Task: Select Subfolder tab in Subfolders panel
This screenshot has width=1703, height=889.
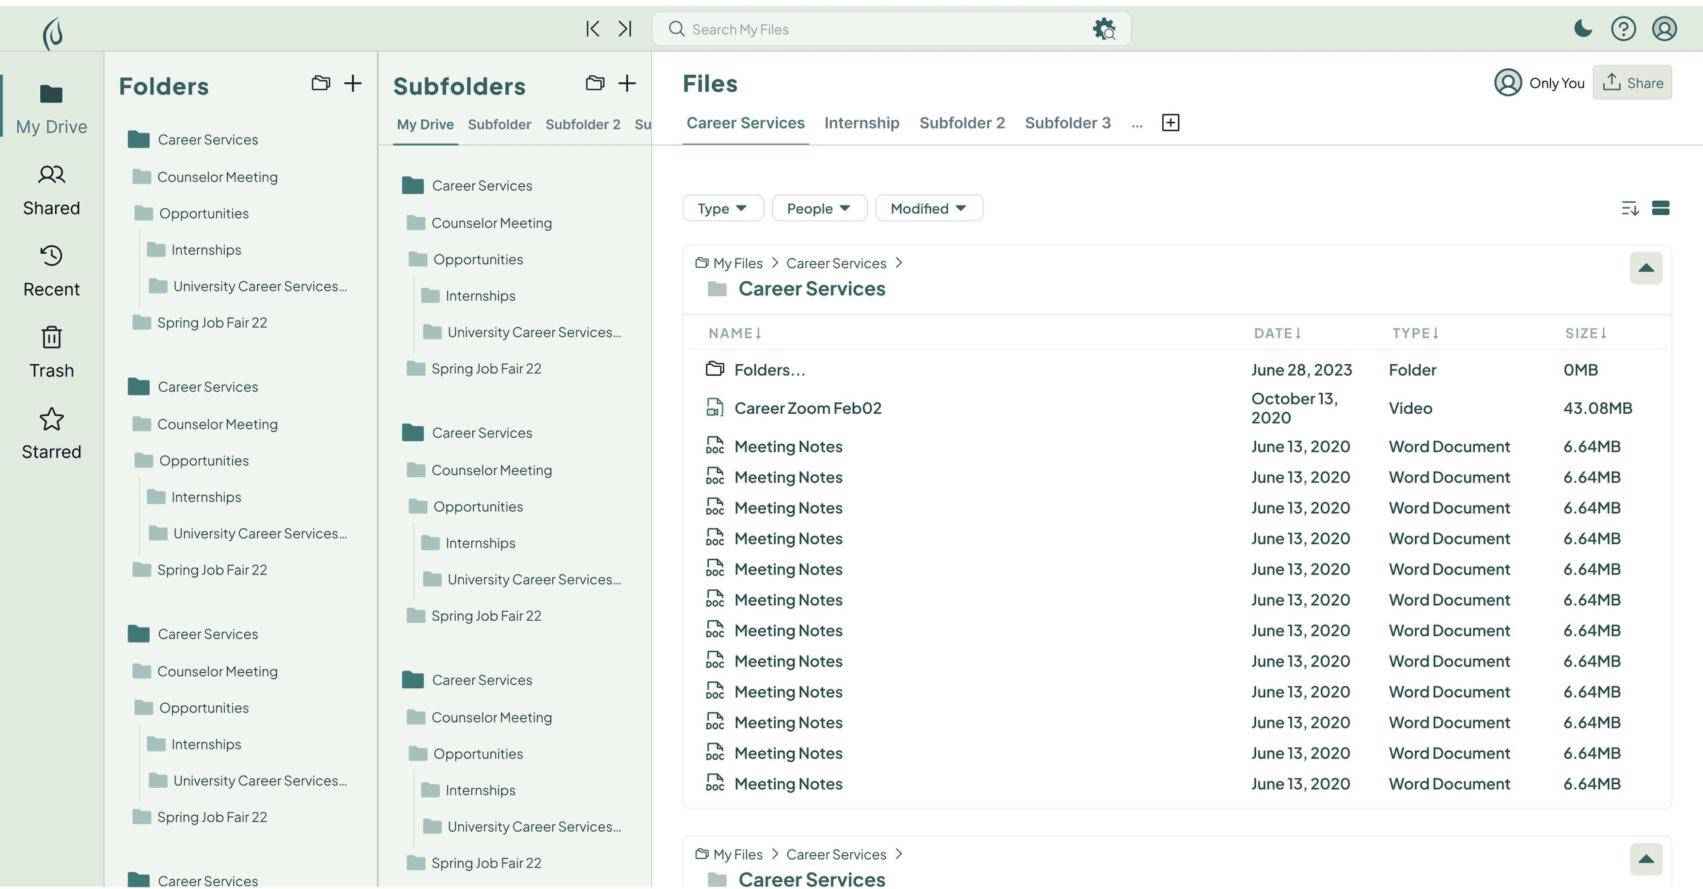Action: coord(499,125)
